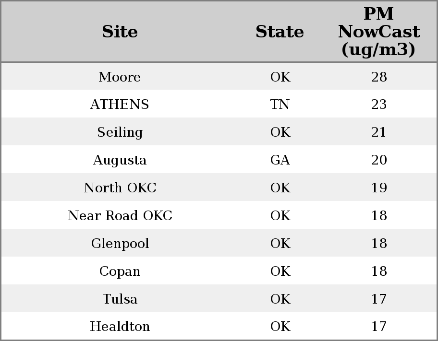
Task: Click the North OKC site cell
Action: click(x=120, y=188)
